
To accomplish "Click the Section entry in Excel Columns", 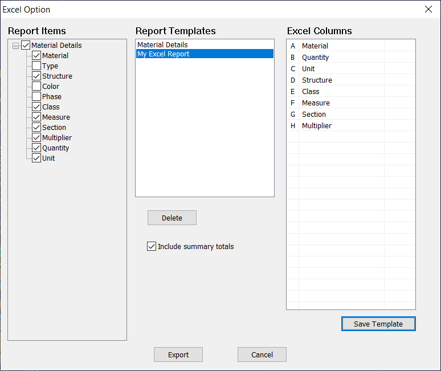I will tap(351, 114).
